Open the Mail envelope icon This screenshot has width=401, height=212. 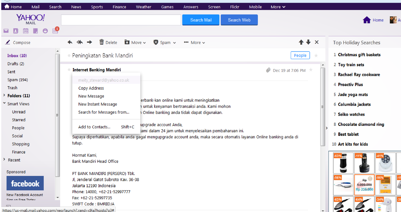pos(6,31)
